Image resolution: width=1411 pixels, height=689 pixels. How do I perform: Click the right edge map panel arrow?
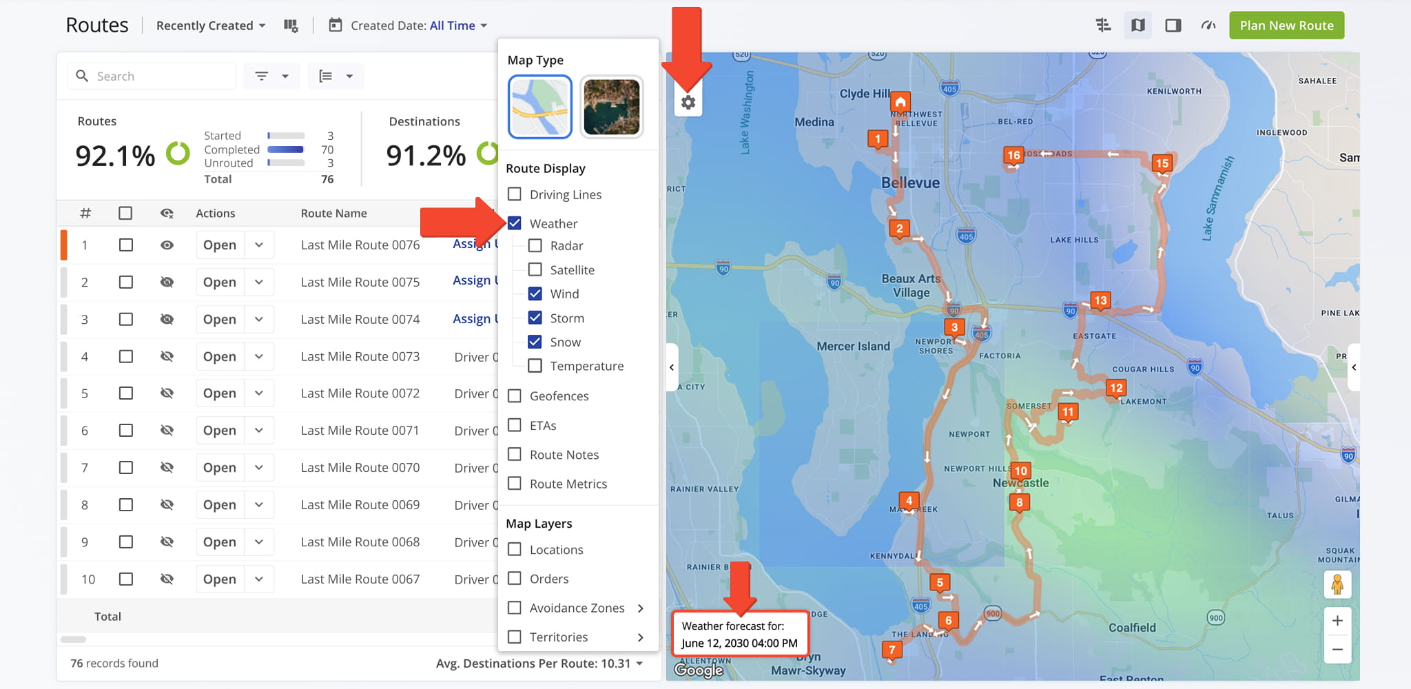[1354, 367]
